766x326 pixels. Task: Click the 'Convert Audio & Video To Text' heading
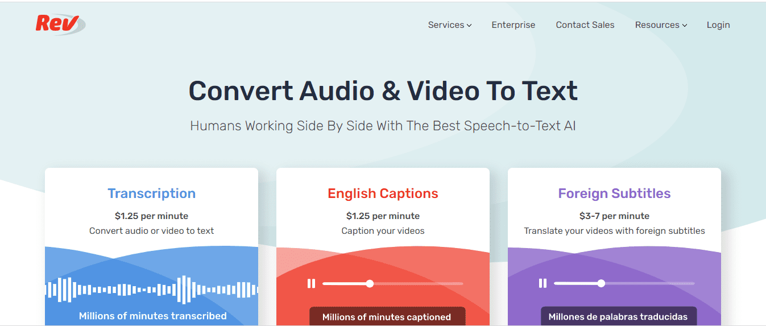[x=383, y=91]
